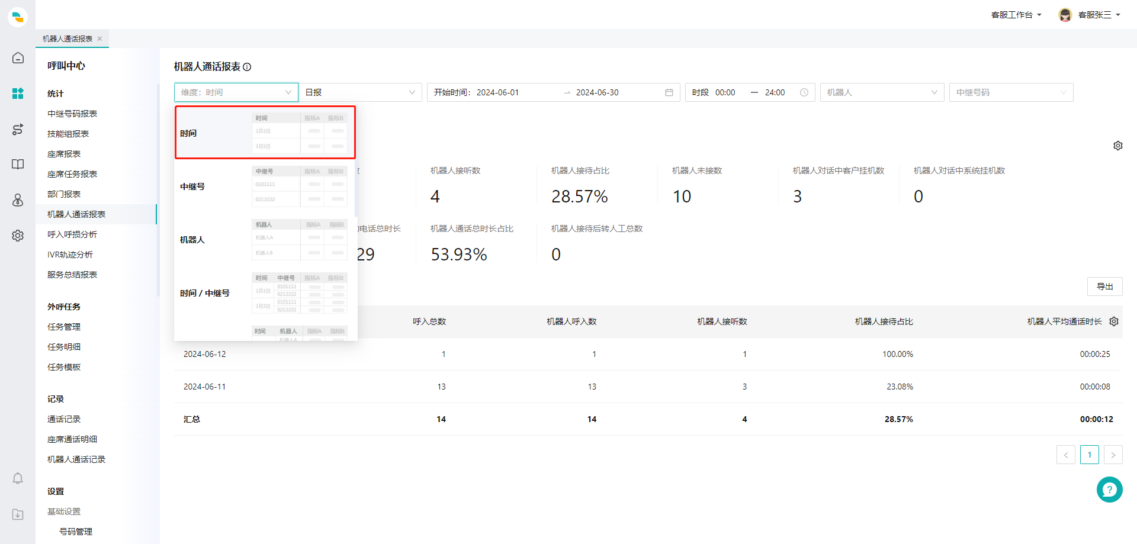Open the gear settings icon in left rail

[18, 236]
